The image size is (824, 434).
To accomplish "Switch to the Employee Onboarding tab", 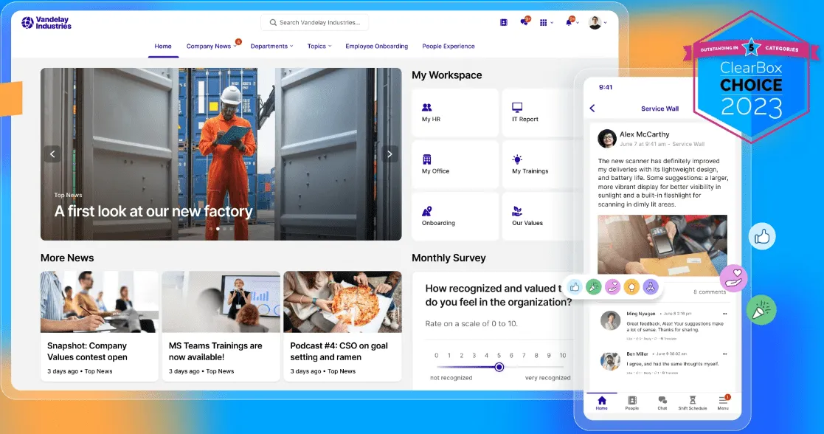I will click(x=376, y=46).
